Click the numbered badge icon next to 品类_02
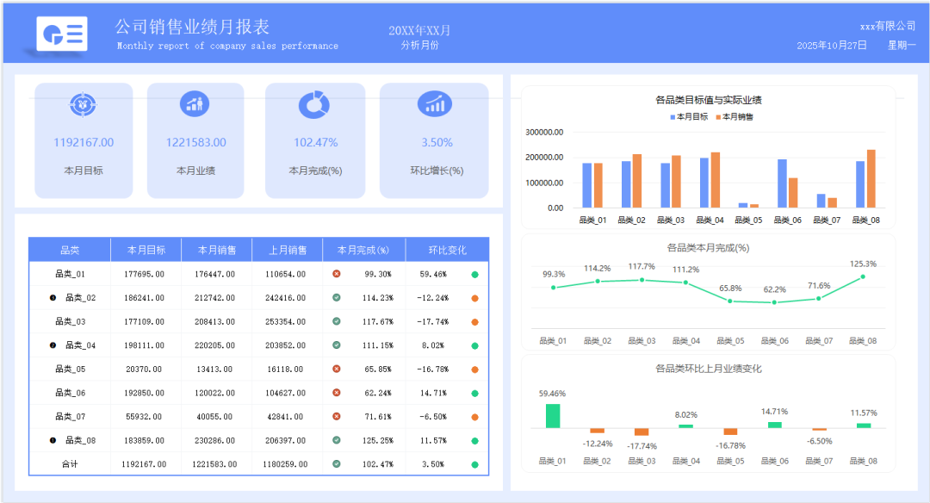 (x=52, y=296)
